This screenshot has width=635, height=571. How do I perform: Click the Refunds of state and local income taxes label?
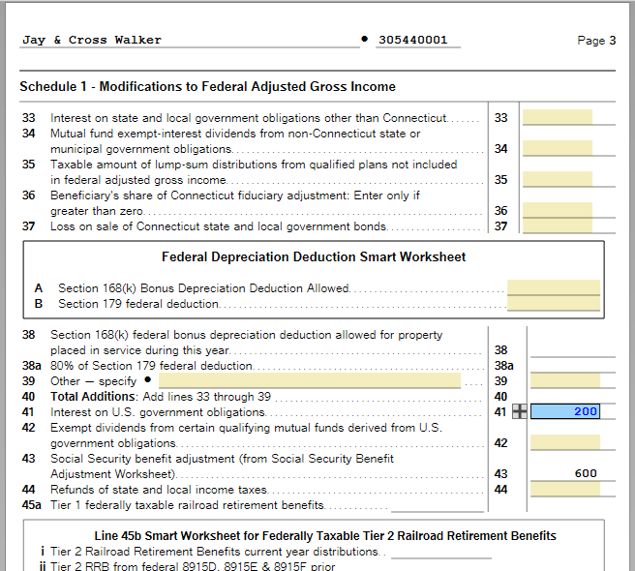coord(159,489)
